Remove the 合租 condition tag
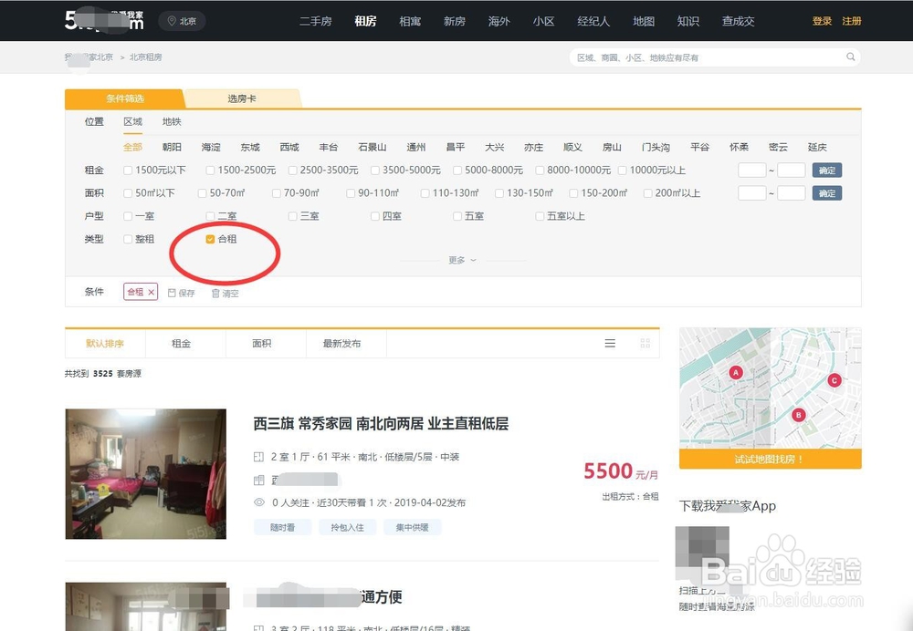Image resolution: width=913 pixels, height=631 pixels. pos(151,292)
